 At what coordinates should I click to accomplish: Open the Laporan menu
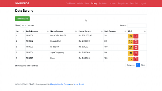(x=112, y=3)
